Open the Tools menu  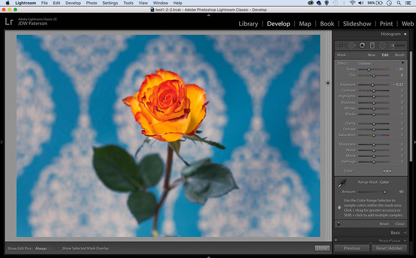pyautogui.click(x=128, y=3)
